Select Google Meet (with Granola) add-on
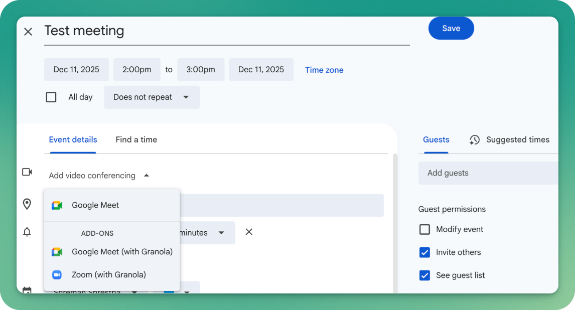Screen dimensions: 575x310 (121, 252)
